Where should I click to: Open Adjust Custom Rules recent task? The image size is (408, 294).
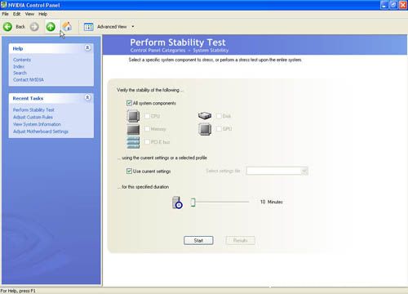(33, 117)
